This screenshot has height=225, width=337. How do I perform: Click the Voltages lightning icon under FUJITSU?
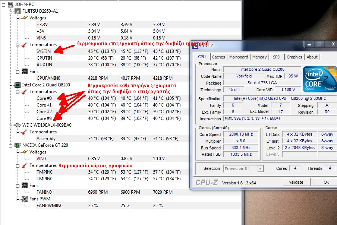tap(25, 18)
